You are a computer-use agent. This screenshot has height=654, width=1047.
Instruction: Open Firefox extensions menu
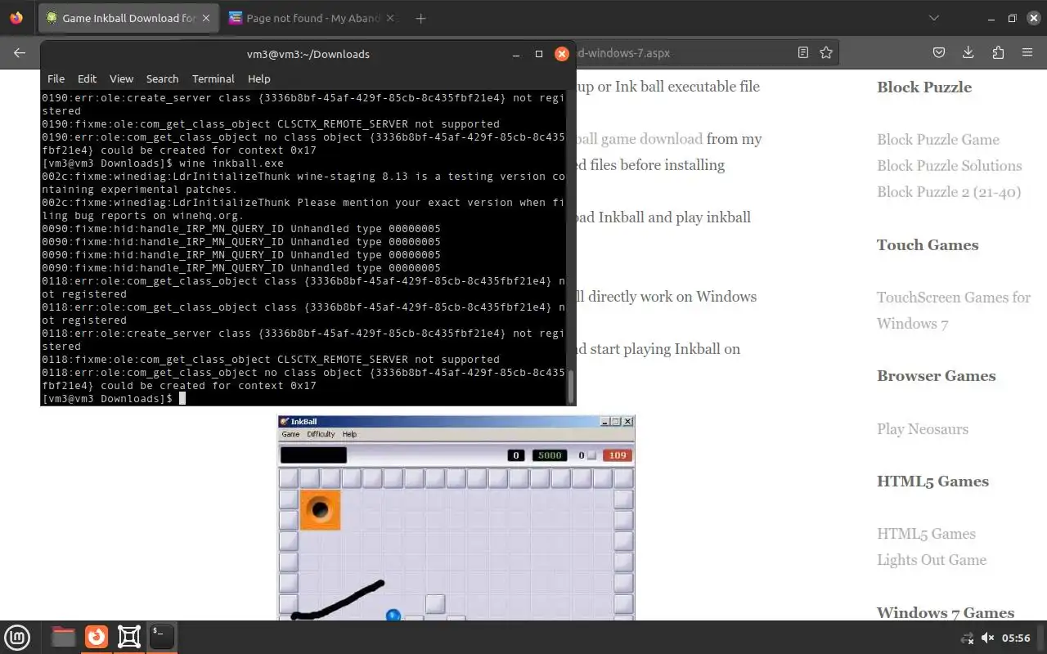point(998,52)
